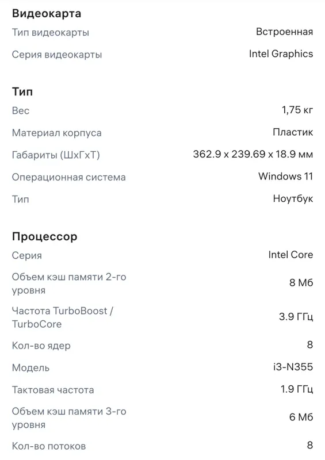Select the Операционная система label

click(x=68, y=177)
